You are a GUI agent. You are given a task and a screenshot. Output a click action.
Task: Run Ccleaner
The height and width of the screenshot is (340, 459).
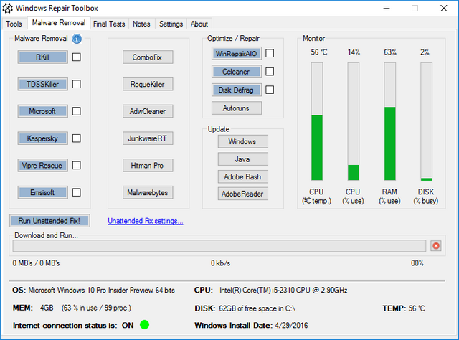pos(237,72)
